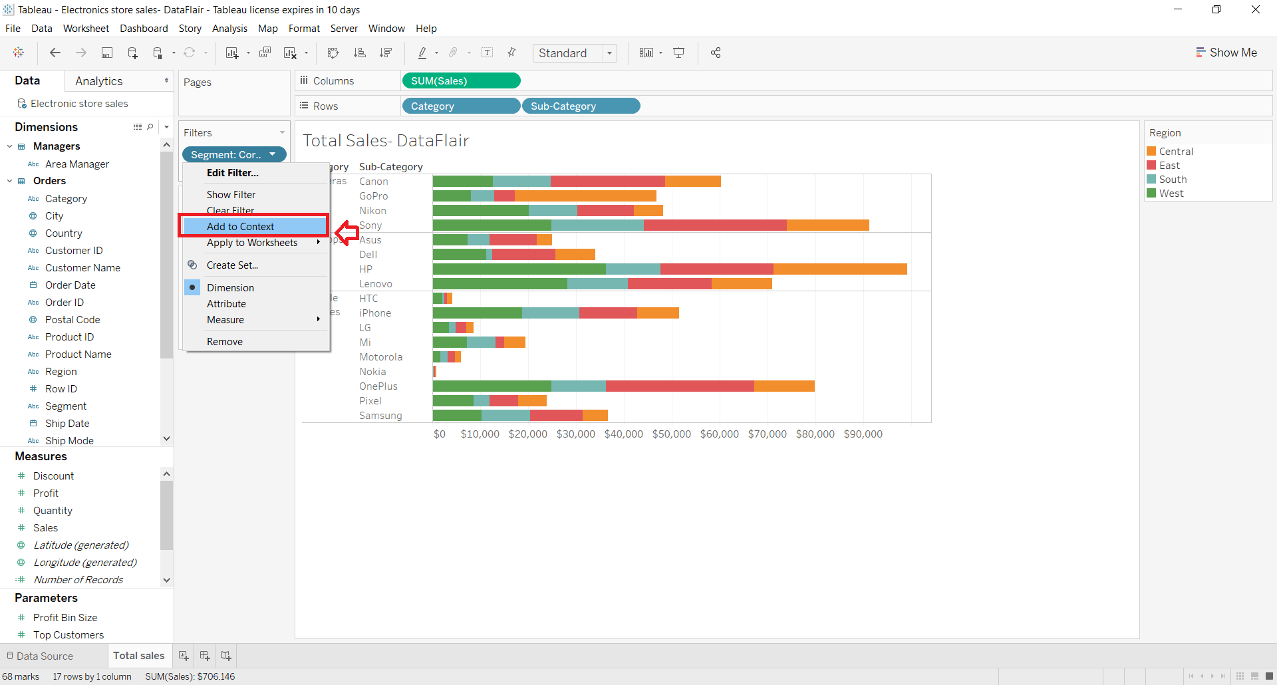Open the Segment filter pill dropdown arrow

273,154
